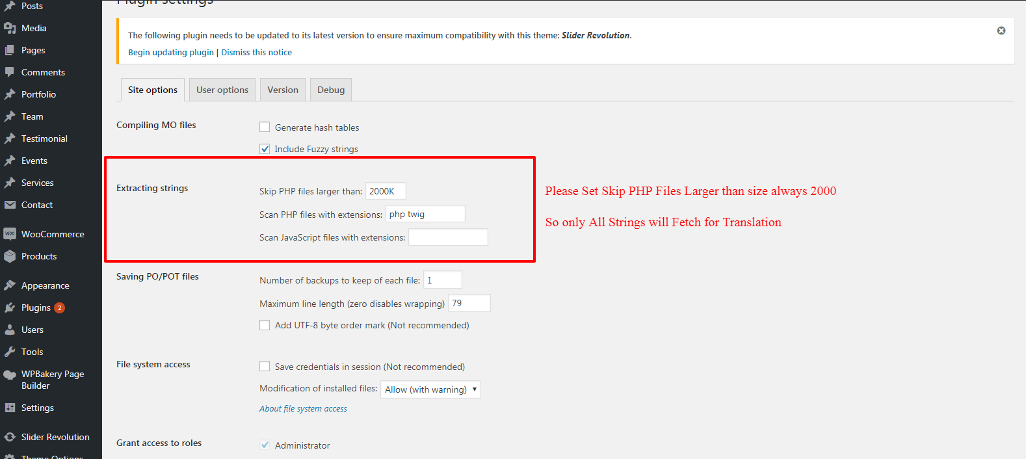
Task: Focus the Scan JavaScript extensions field
Action: click(448, 237)
